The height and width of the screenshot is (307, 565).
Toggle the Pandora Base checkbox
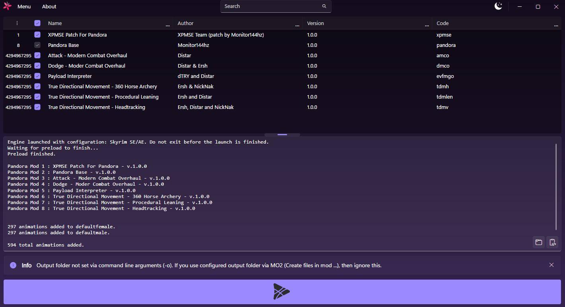click(37, 45)
